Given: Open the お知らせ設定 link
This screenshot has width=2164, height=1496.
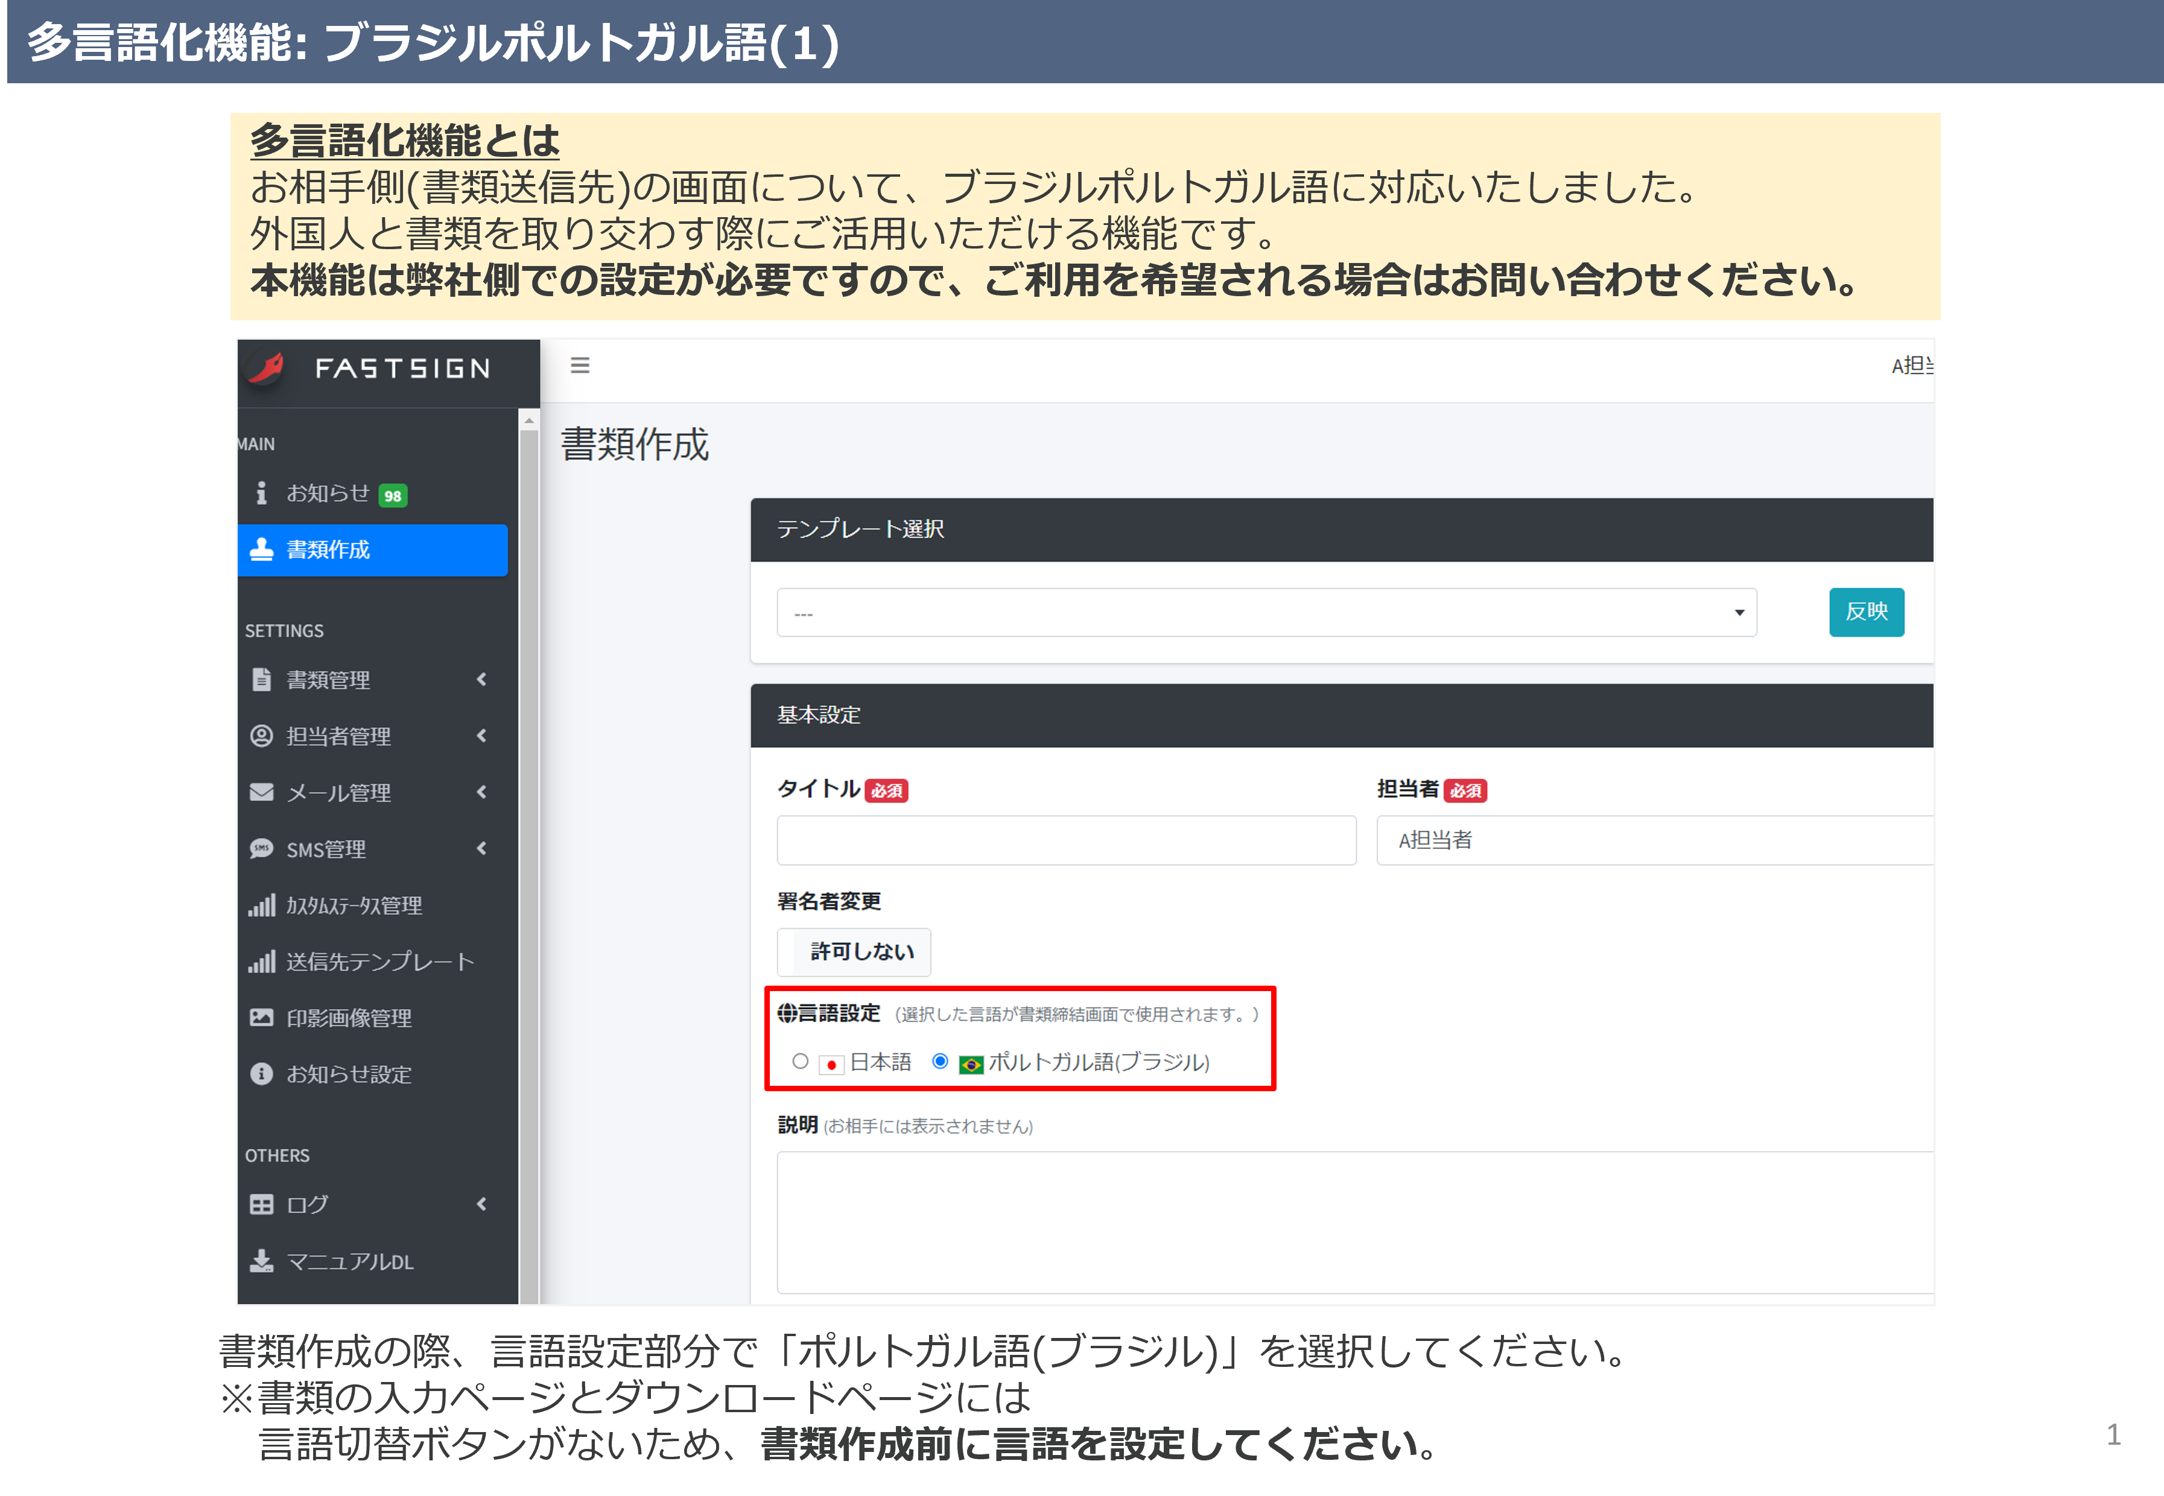Looking at the screenshot, I should coord(349,1074).
